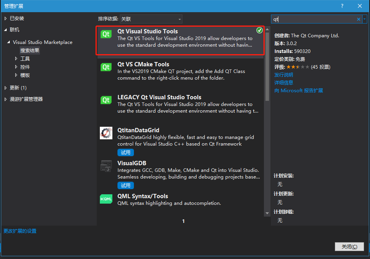This screenshot has width=370, height=259.
Task: Select the 漫游扩展管理器 label
Action: tap(26, 99)
